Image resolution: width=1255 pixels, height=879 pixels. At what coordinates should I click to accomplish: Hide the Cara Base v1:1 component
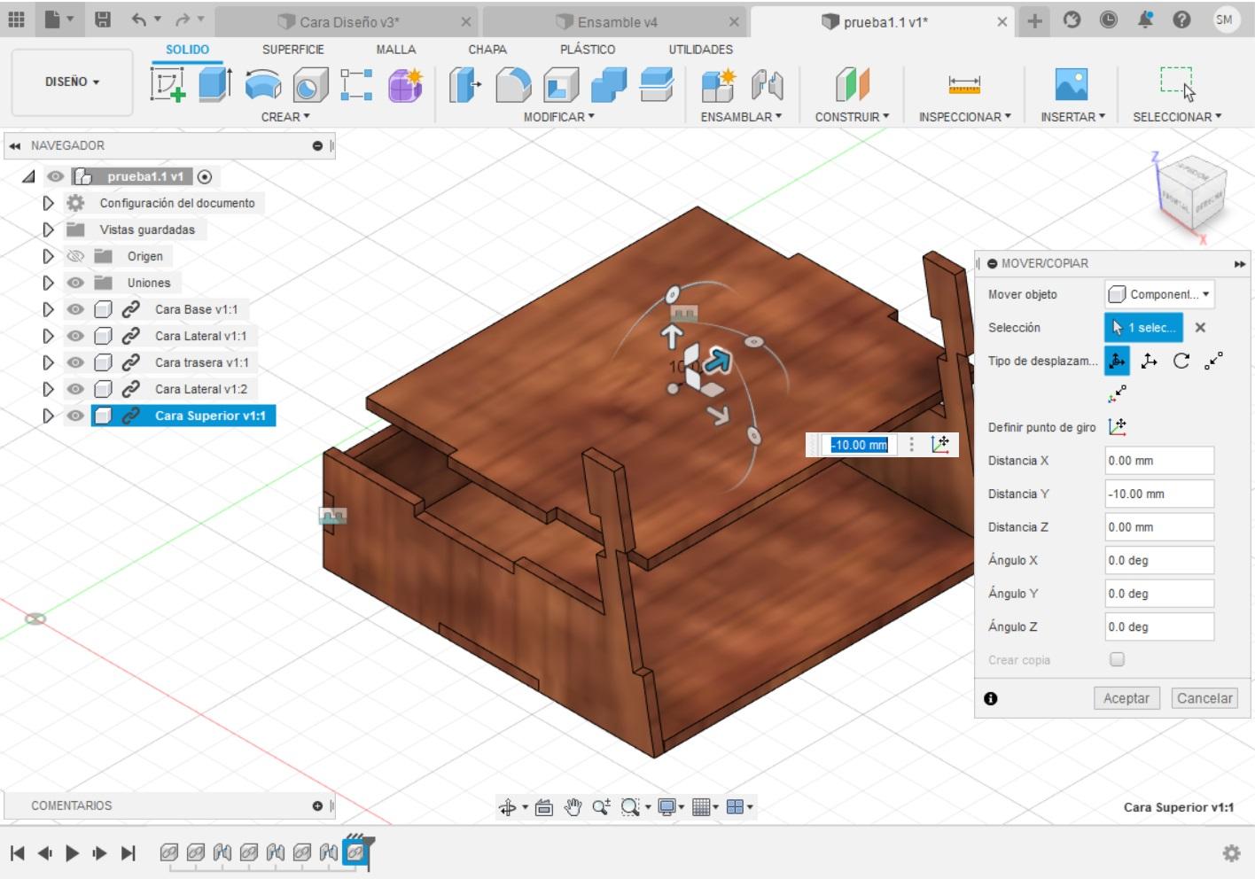[x=76, y=309]
